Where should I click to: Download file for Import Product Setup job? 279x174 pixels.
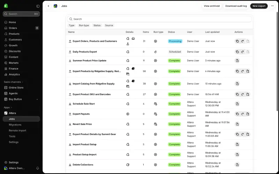coord(237,144)
